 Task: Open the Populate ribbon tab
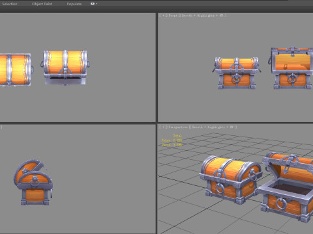[74, 4]
